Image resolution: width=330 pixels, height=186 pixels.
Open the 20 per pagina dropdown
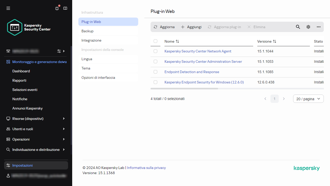[308, 99]
